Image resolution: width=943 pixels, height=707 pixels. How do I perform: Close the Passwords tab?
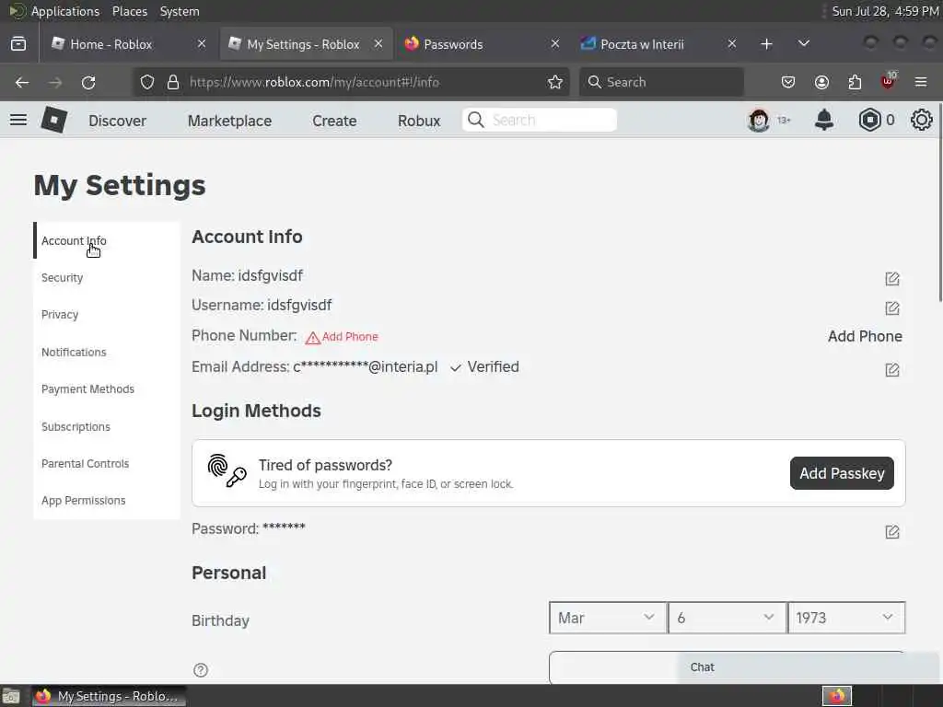click(555, 44)
